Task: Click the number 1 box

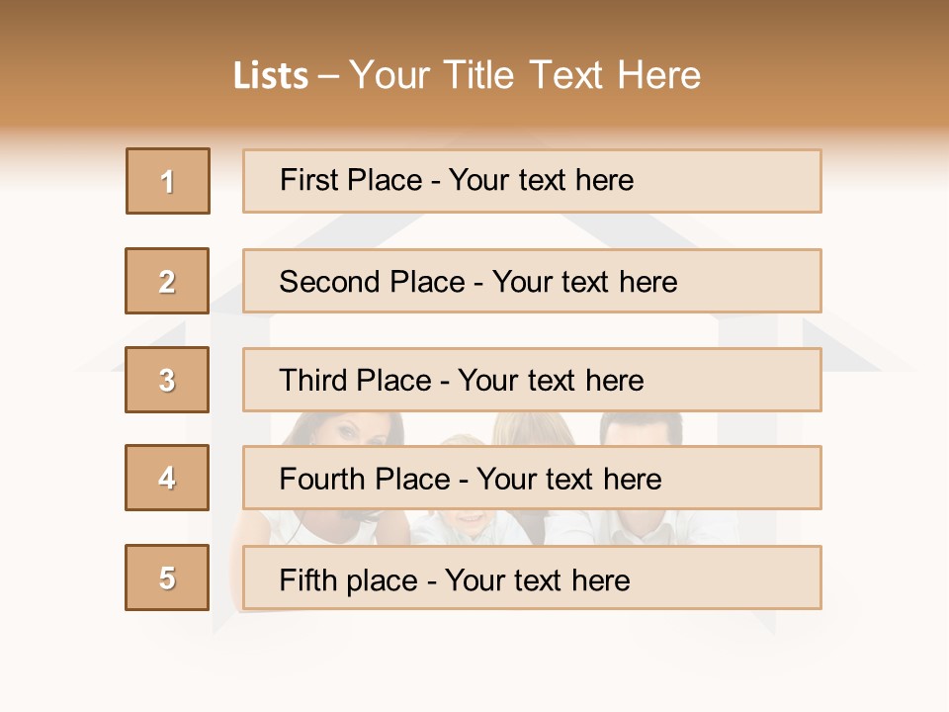Action: [x=168, y=181]
